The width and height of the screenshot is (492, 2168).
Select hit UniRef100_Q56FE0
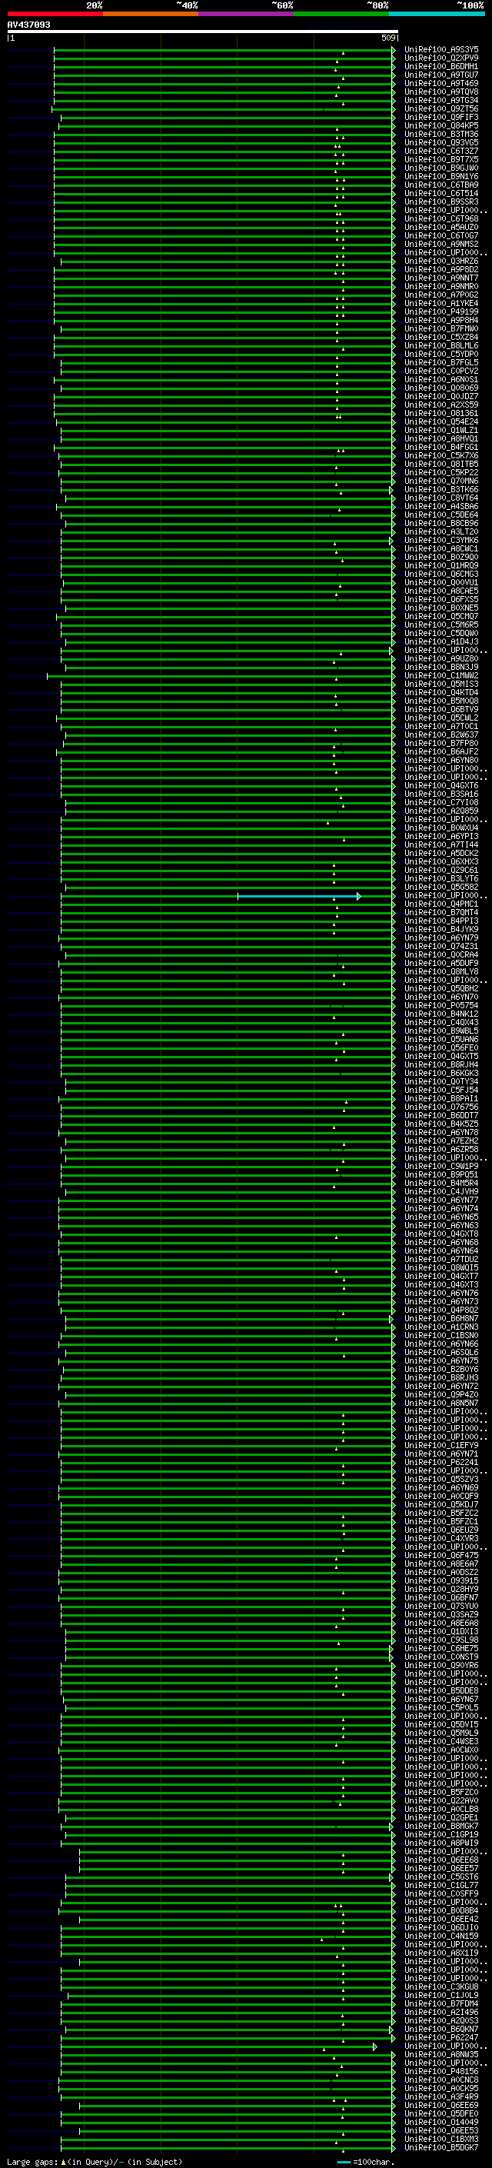(x=441, y=1049)
